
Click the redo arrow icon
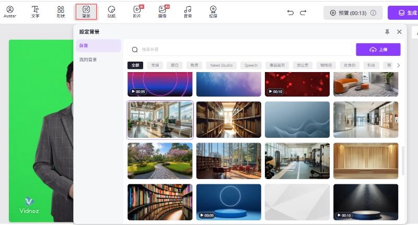pyautogui.click(x=303, y=13)
